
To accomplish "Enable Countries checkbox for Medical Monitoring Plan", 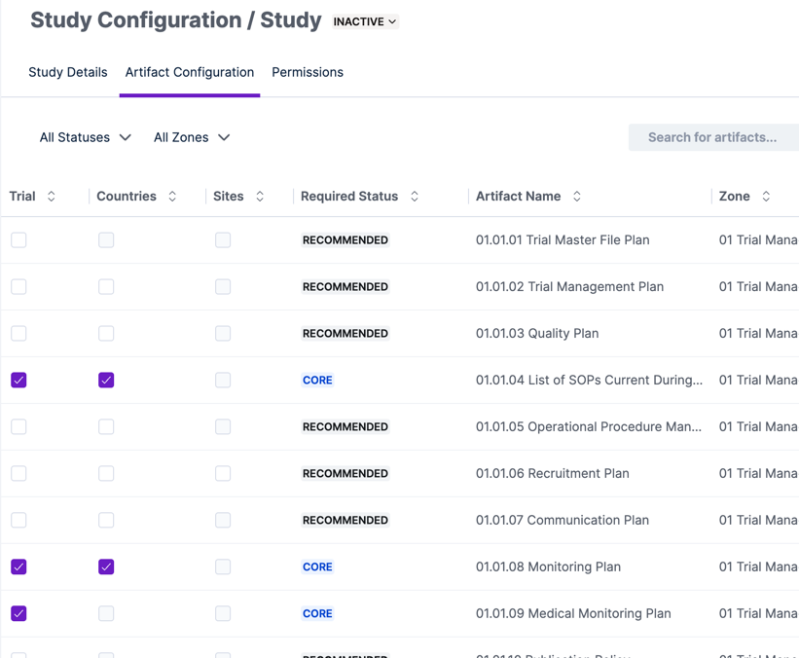I will [x=106, y=613].
